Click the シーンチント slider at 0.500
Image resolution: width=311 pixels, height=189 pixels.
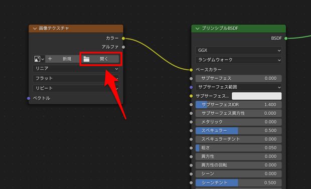238,182
